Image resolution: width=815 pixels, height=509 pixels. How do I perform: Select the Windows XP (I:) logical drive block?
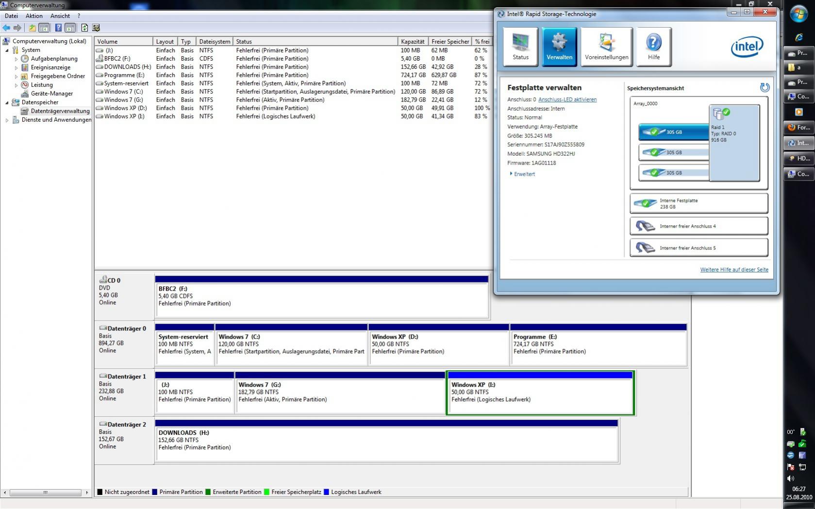click(540, 393)
